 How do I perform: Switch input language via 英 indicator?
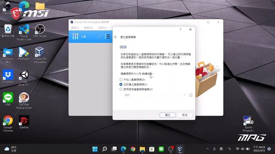(x=221, y=149)
